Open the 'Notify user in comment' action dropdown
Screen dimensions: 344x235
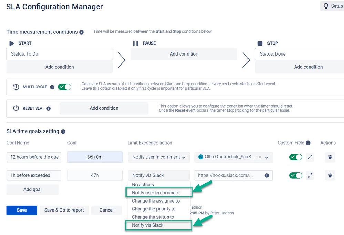(x=159, y=157)
